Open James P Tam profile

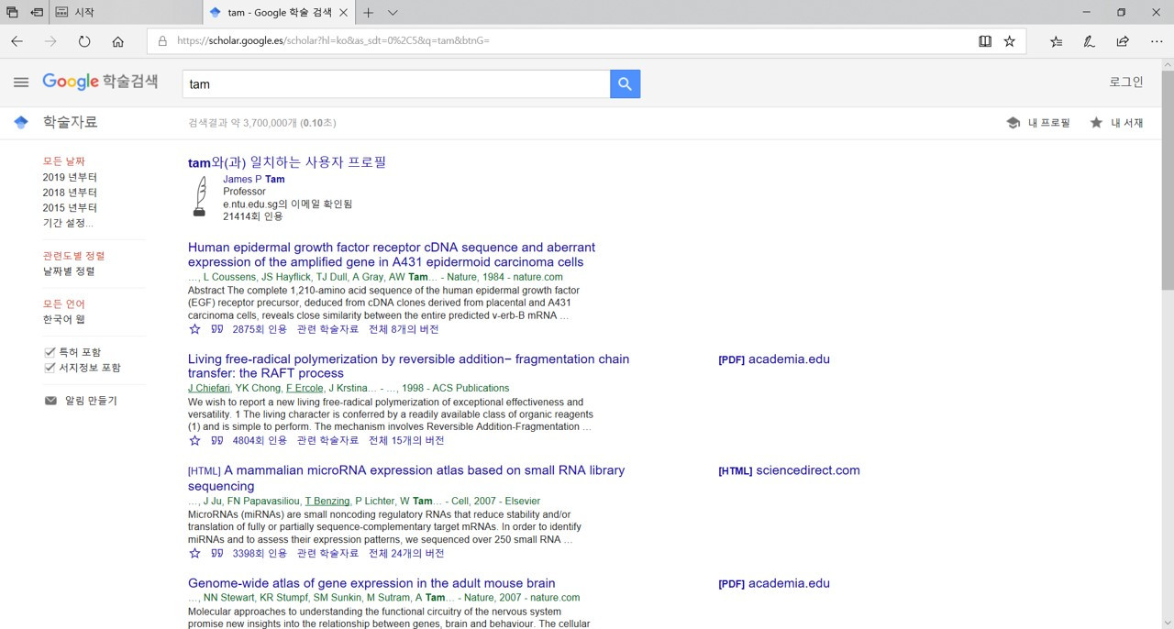coord(254,179)
